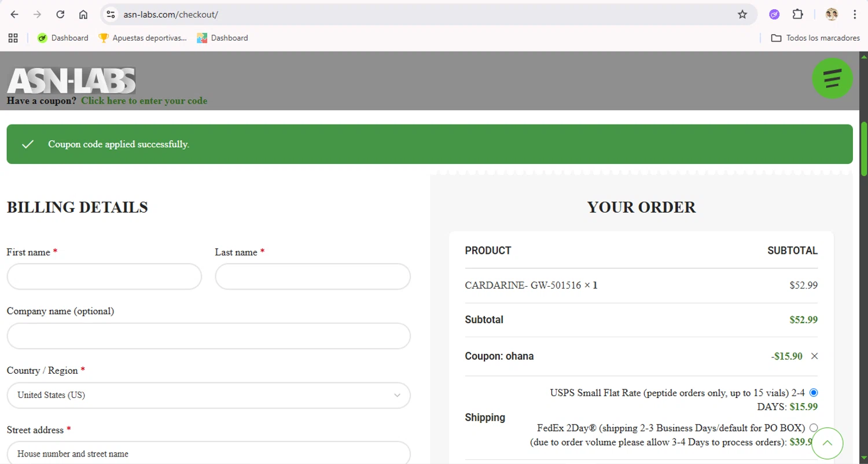Click the Last name field

[x=312, y=277]
